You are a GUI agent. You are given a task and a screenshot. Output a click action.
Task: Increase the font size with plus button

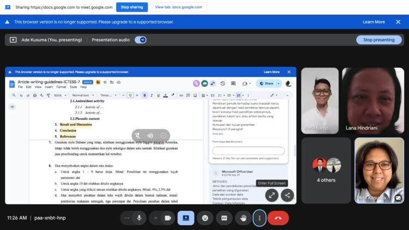coord(137,95)
